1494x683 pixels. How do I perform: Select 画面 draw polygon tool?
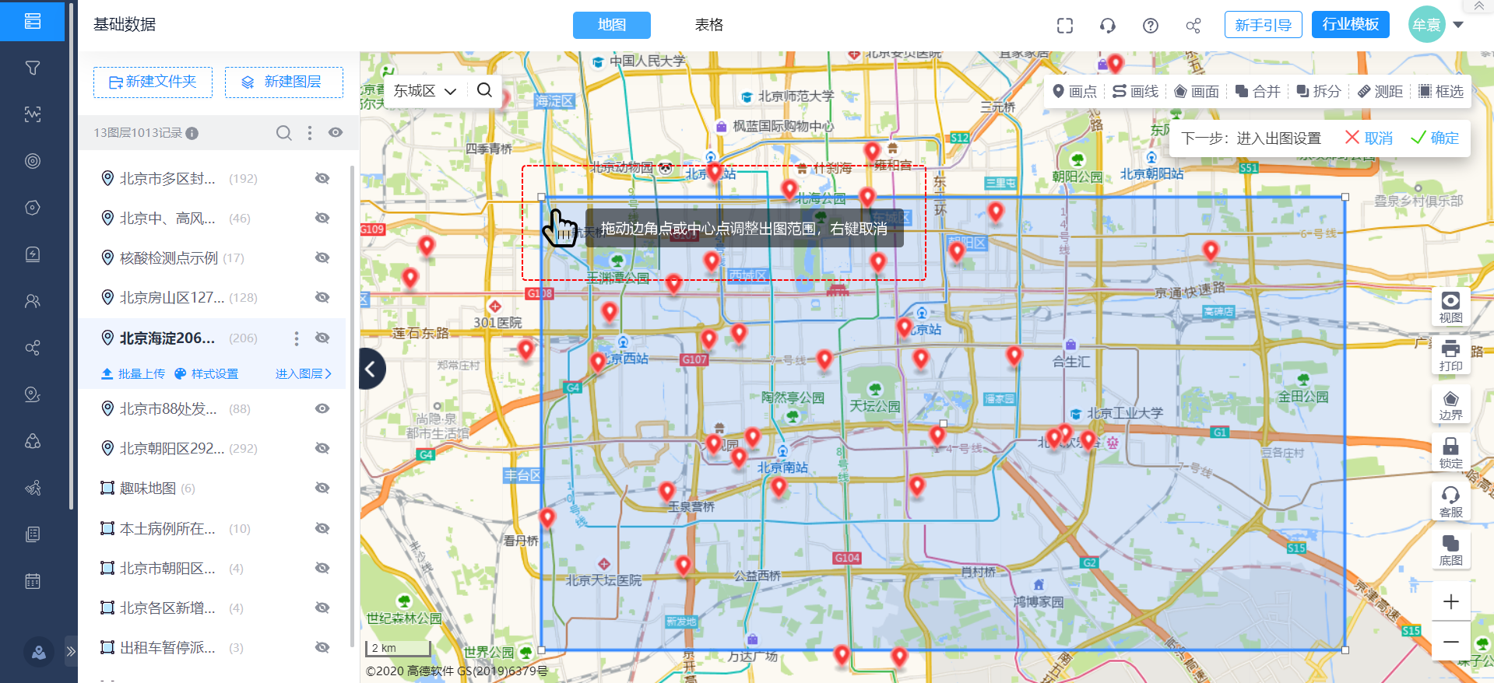[x=1197, y=92]
